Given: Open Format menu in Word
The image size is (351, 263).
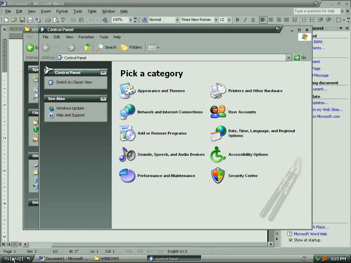Looking at the screenshot, I should [x=62, y=11].
